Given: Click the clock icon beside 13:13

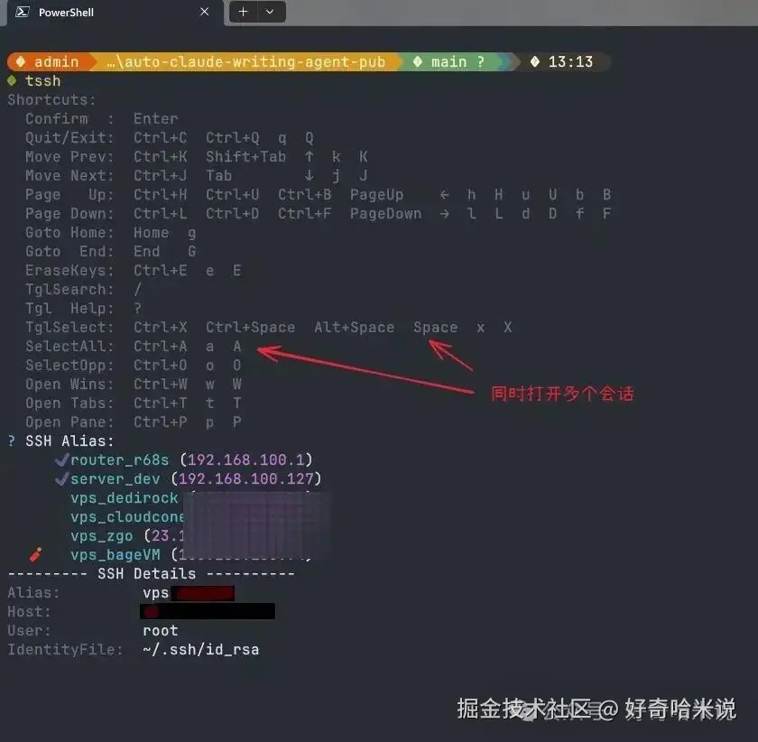Looking at the screenshot, I should 535,61.
